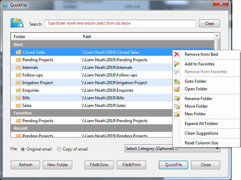Choose Move Folder menu entry
This screenshot has width=241, height=180.
pyautogui.click(x=196, y=106)
